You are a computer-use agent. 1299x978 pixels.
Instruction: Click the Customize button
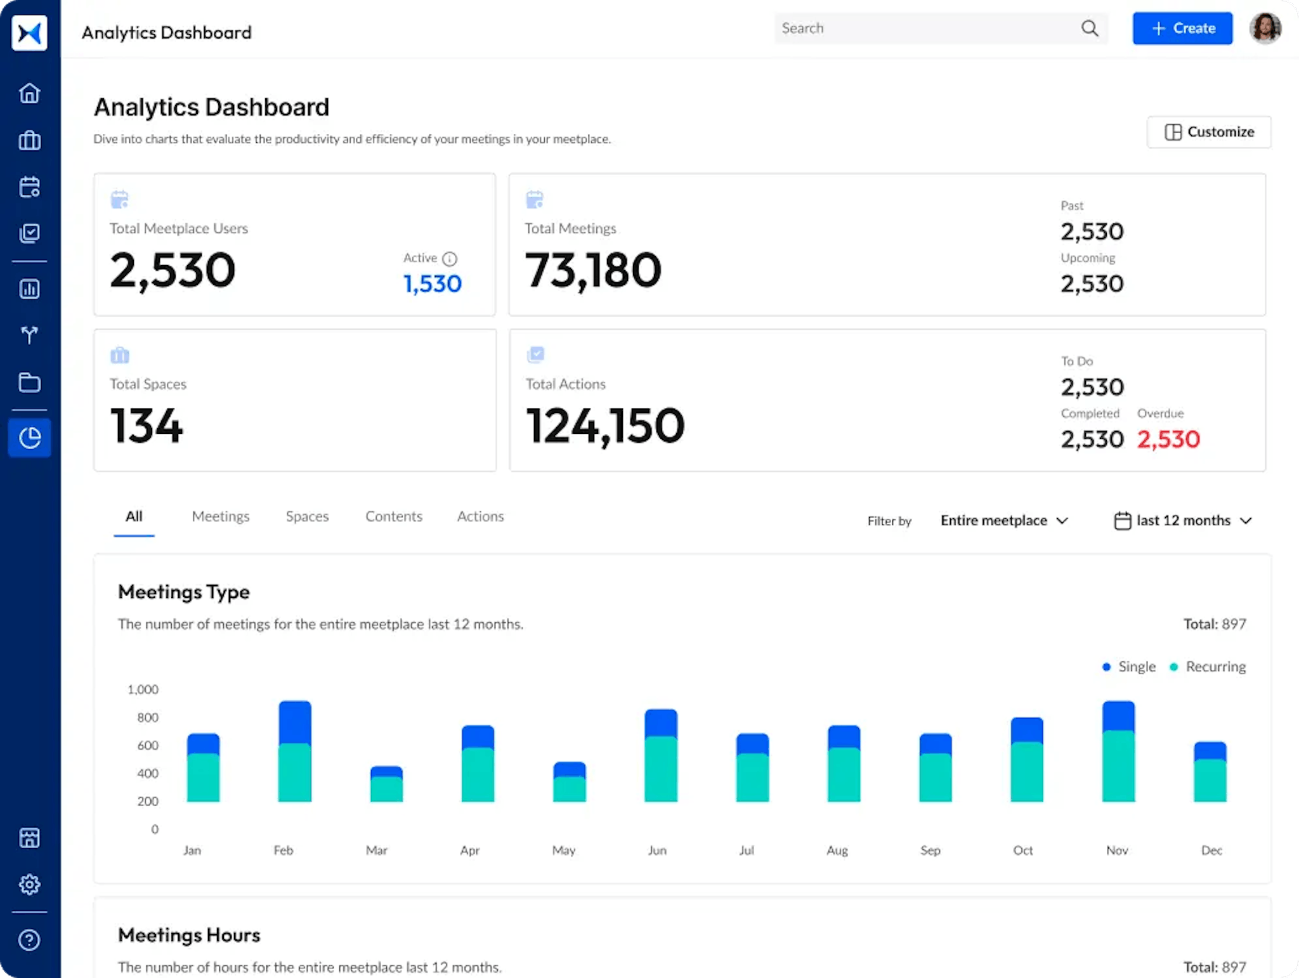1209,131
